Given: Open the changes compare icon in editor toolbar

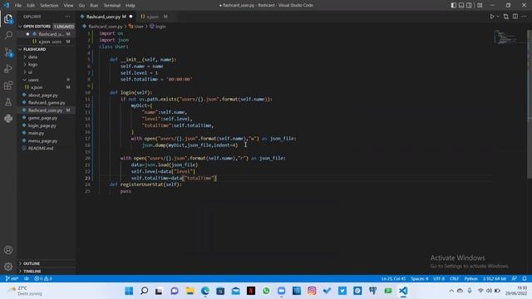Looking at the screenshot, I should click(x=506, y=17).
